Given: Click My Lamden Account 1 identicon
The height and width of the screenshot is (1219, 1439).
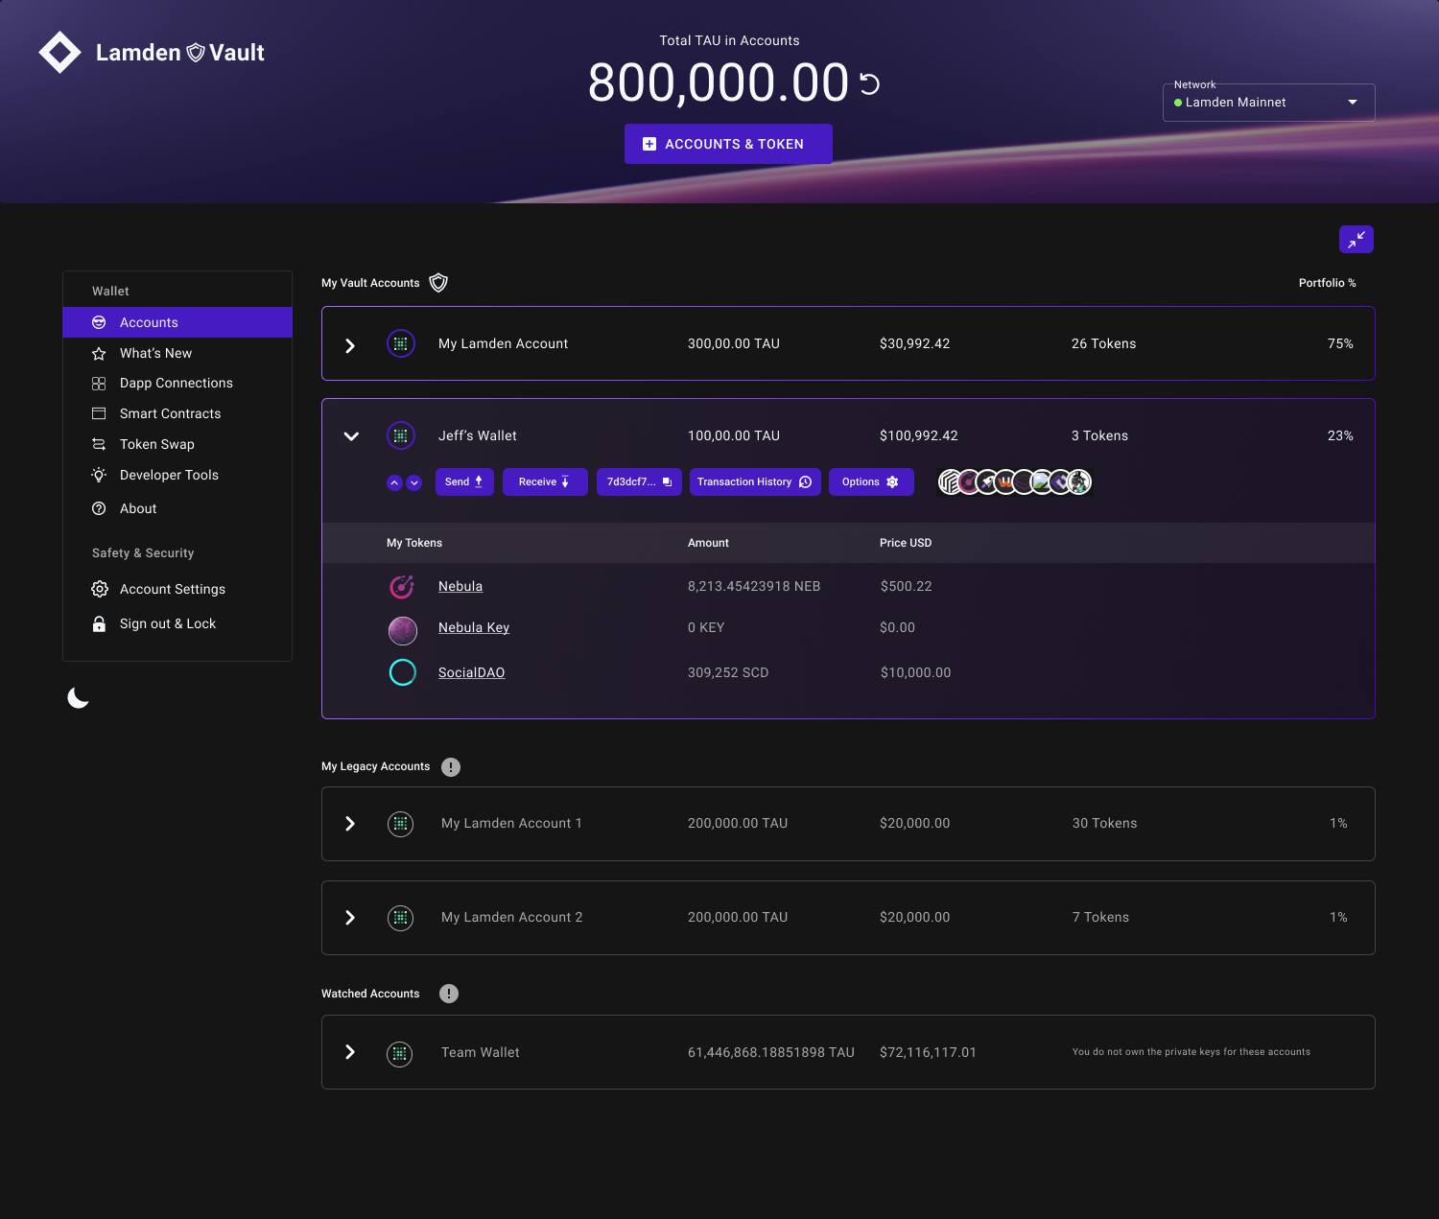Looking at the screenshot, I should click(x=401, y=824).
